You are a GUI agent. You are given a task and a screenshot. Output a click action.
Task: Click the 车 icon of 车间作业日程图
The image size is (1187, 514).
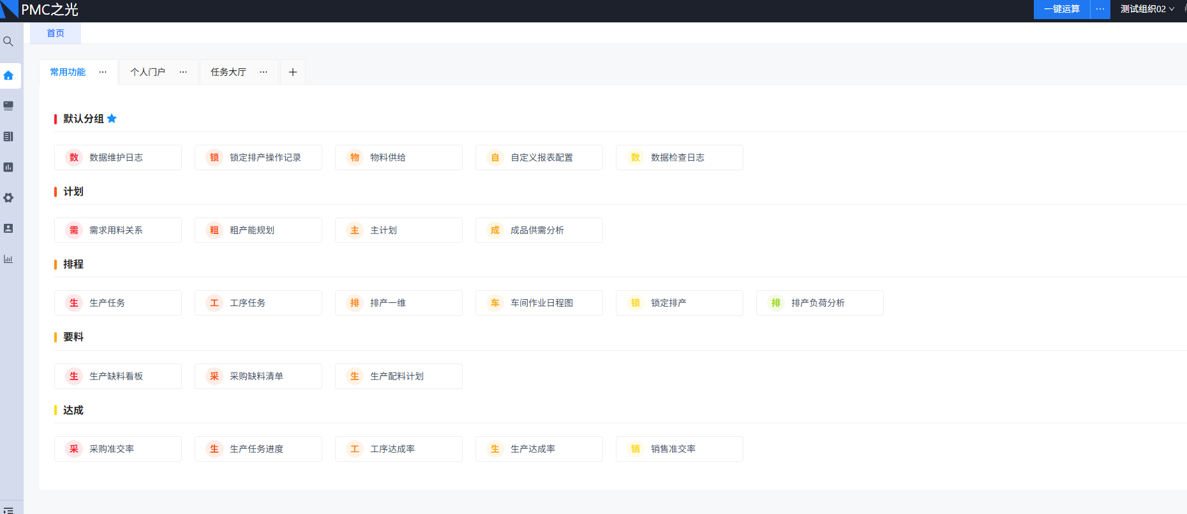pyautogui.click(x=495, y=303)
